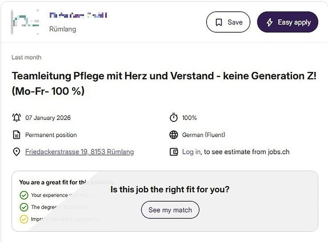328x242 pixels.
Task: Click the yellow checkmark improve skill icon
Action: [24, 219]
